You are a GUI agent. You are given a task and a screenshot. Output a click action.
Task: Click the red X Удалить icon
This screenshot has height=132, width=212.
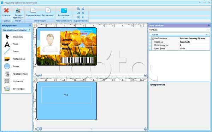pyautogui.click(x=6, y=11)
